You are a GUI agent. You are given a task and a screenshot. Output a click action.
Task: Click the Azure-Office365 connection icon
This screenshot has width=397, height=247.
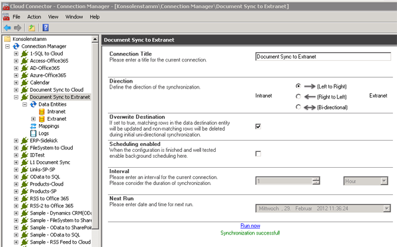click(24, 75)
